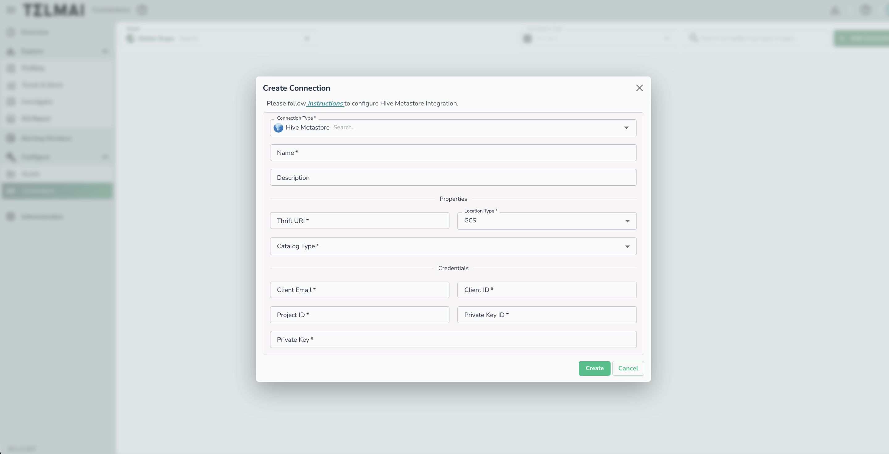The height and width of the screenshot is (454, 889).
Task: Open the Location Type GCS dropdown
Action: tap(547, 221)
